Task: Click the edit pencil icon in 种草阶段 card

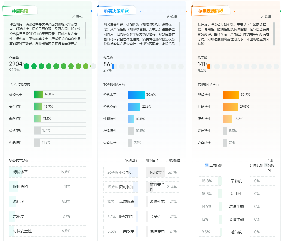Action: [x=73, y=16]
